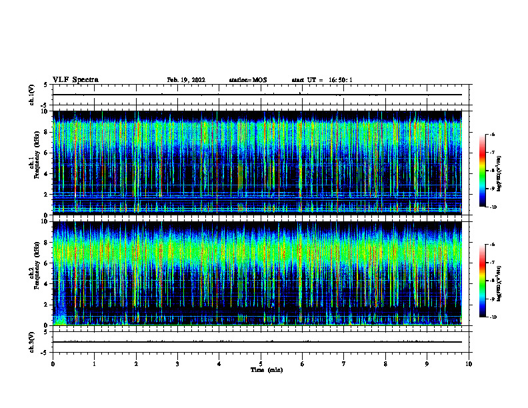This screenshot has height=408, width=528.
Task: Click the '-10' label on ch.2 color bar
Action: coord(493,317)
